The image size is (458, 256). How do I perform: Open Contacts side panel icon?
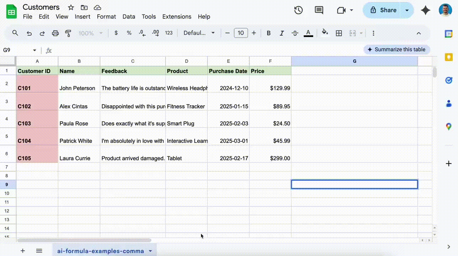pos(448,103)
